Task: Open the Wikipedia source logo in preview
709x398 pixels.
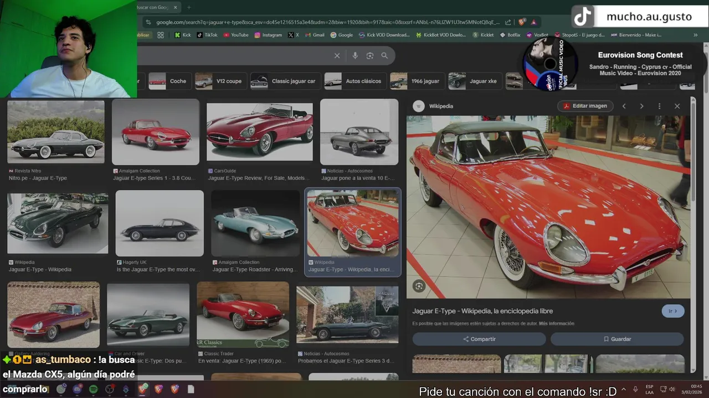Action: pyautogui.click(x=419, y=106)
